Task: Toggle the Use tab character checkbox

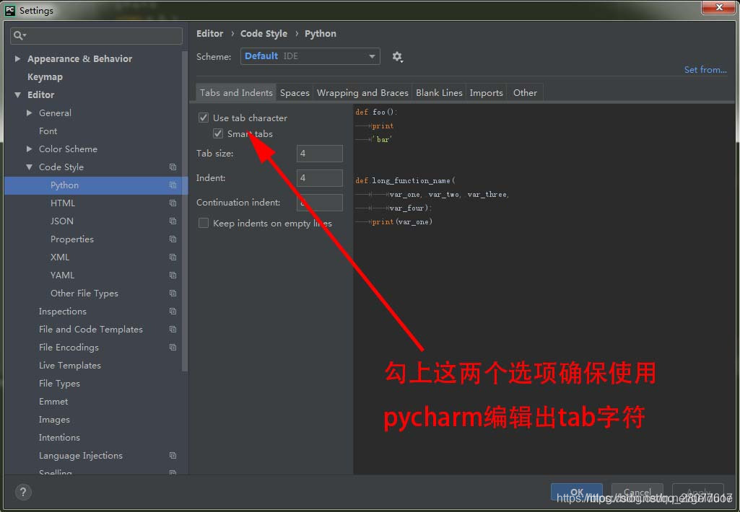Action: [204, 118]
